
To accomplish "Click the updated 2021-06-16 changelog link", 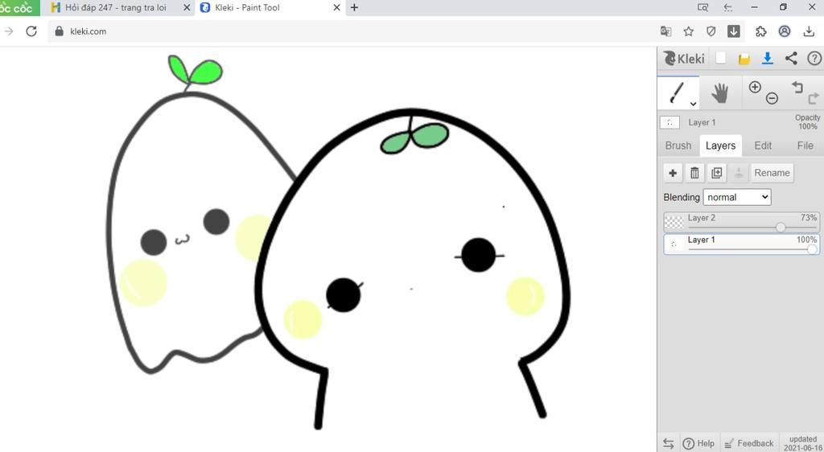I will click(x=803, y=444).
